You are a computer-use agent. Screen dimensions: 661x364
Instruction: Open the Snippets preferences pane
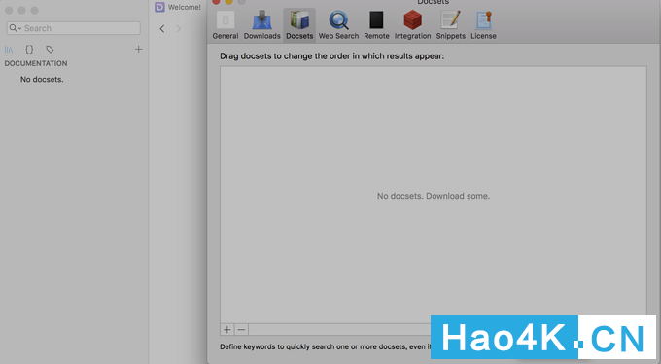[x=450, y=25]
